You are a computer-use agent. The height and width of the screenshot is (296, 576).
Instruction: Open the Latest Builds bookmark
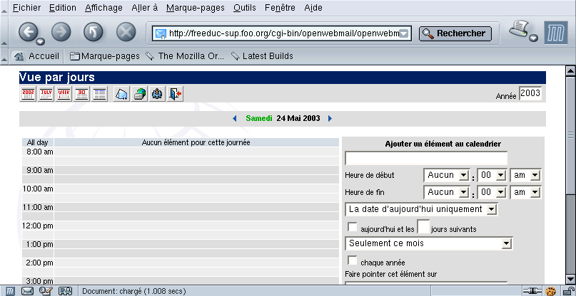(x=262, y=56)
